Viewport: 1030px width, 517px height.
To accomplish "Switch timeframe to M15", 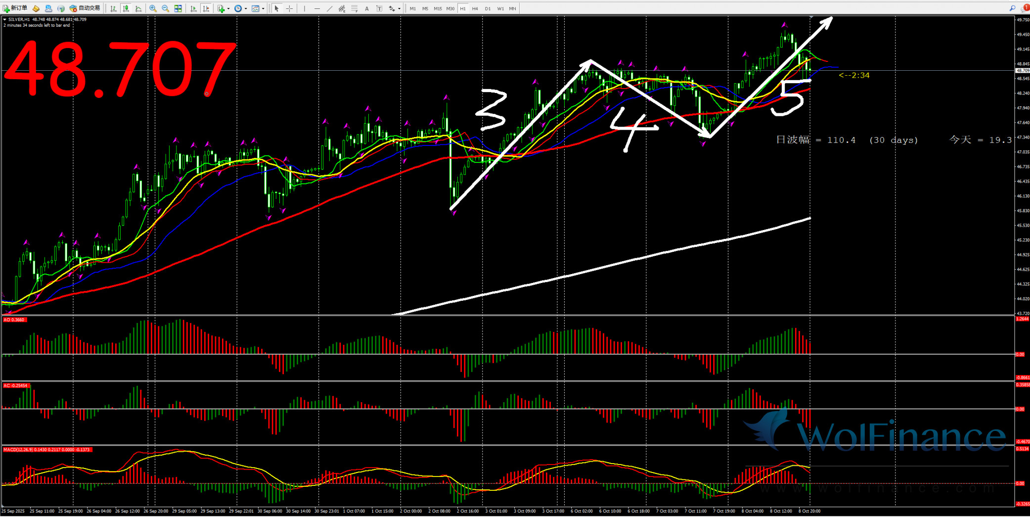I will (438, 8).
